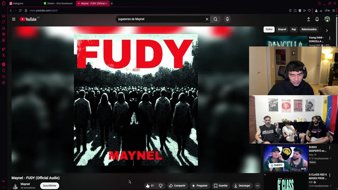The width and height of the screenshot is (338, 190).
Task: Open options menu for SHEKO DESPERTÓ video
Action: pyautogui.click(x=330, y=148)
